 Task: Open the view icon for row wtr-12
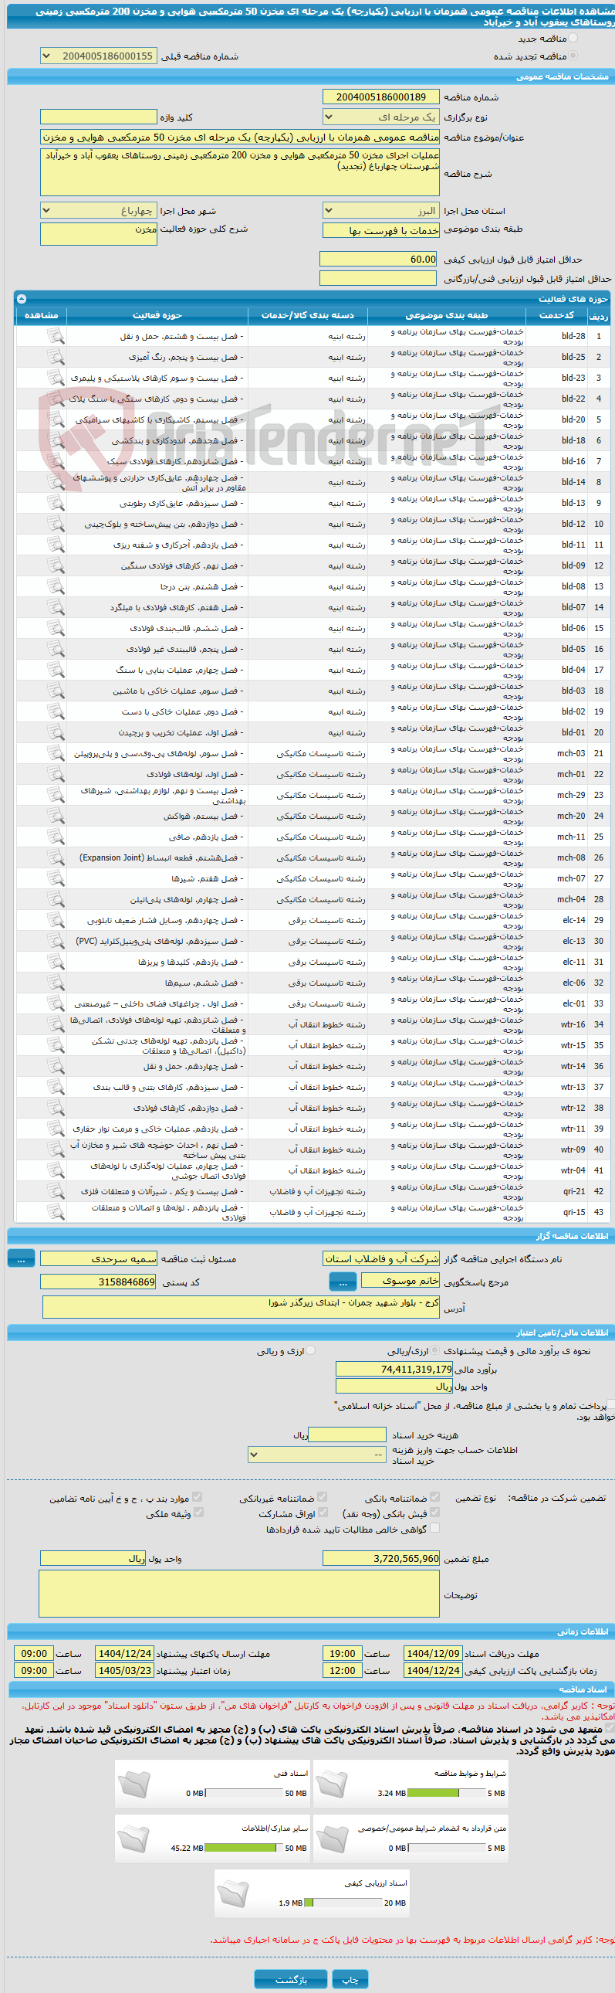pyautogui.click(x=55, y=1109)
